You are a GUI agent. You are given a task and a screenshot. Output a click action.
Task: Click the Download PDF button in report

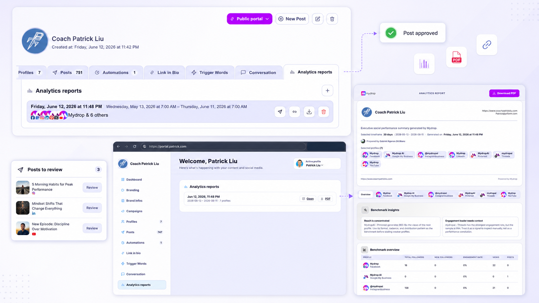(x=504, y=93)
